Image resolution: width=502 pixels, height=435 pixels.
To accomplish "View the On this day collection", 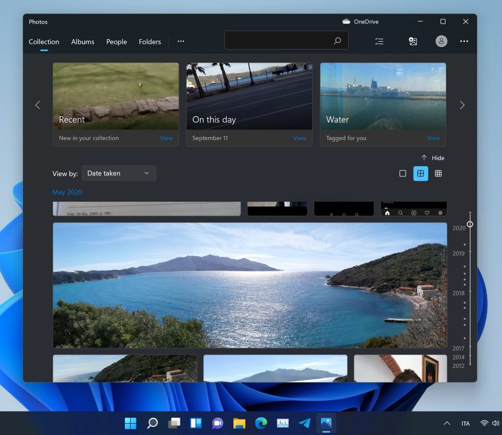I will (x=300, y=138).
